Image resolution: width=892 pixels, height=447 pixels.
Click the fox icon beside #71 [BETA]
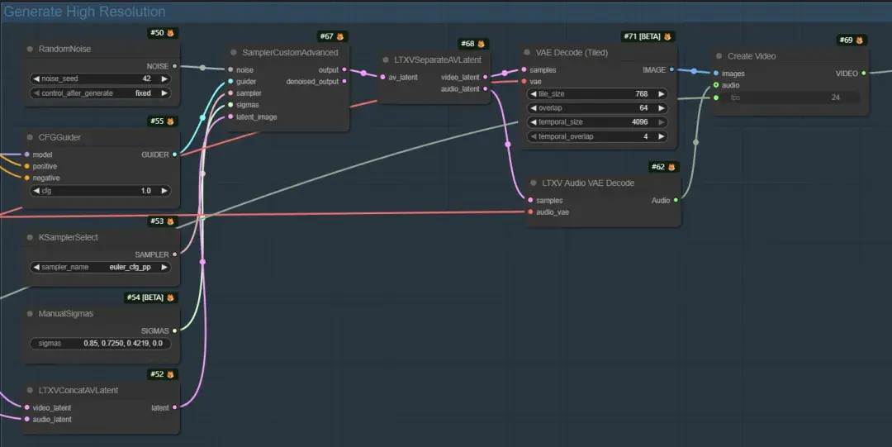point(667,36)
